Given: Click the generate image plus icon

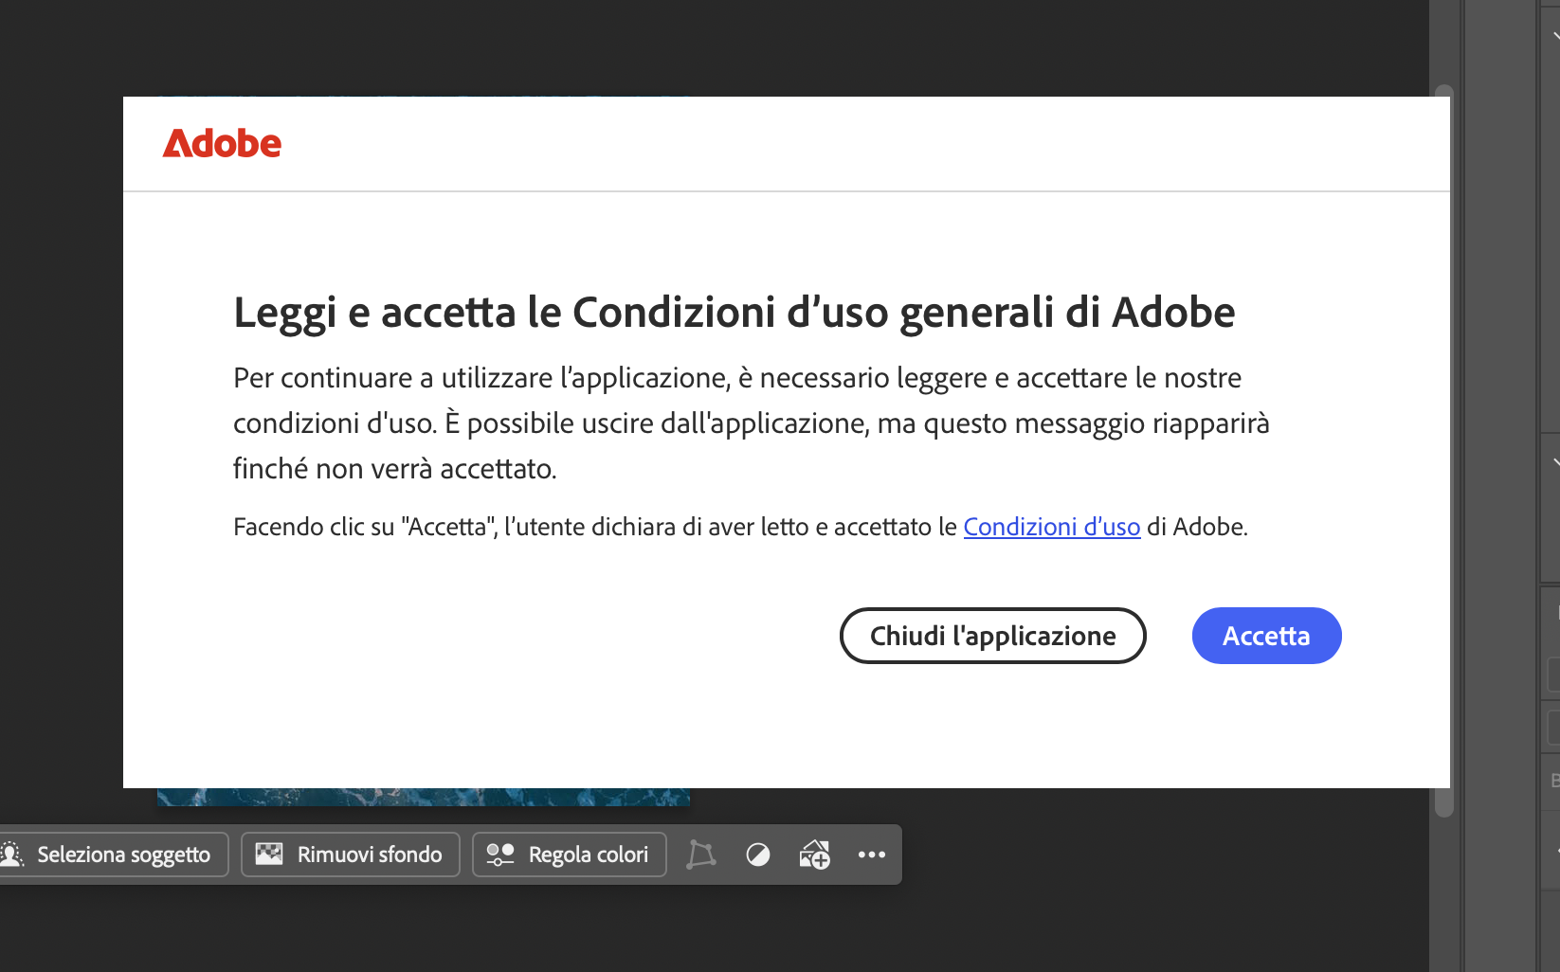Looking at the screenshot, I should click(814, 855).
